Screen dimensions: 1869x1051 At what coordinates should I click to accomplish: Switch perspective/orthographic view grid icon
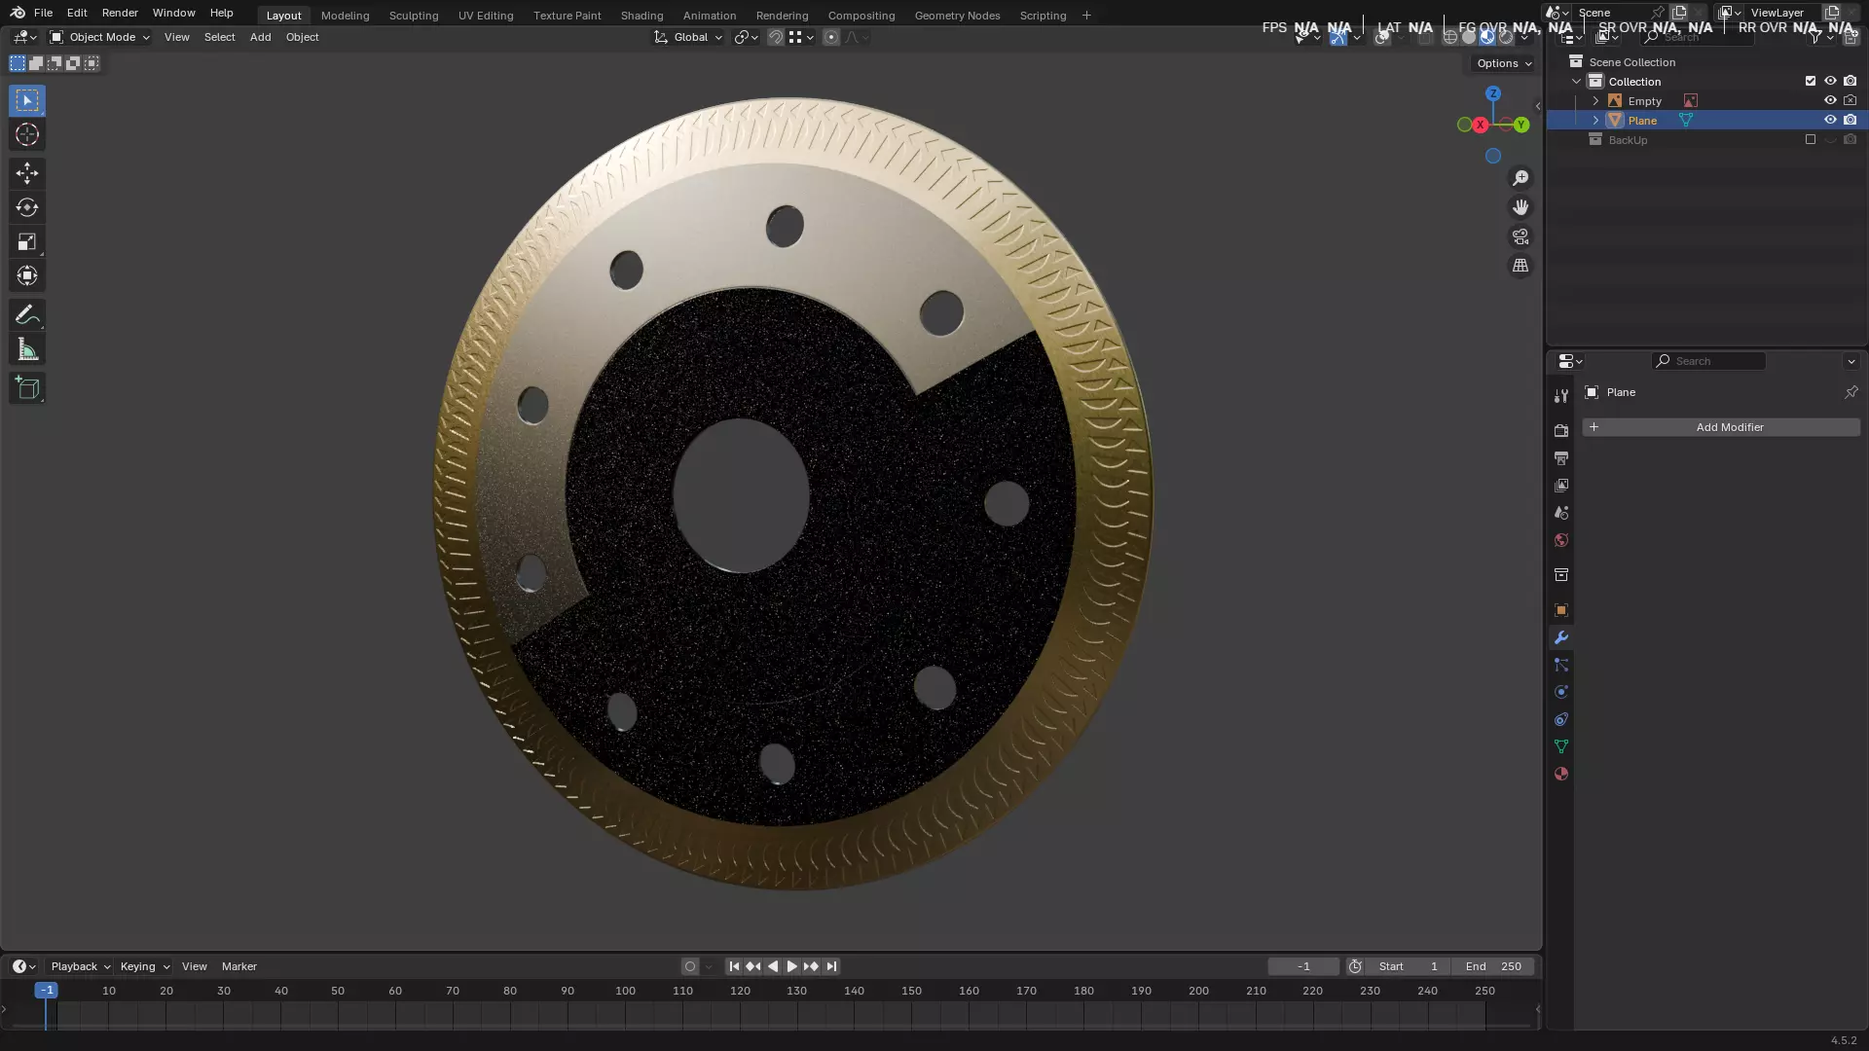click(x=1521, y=266)
